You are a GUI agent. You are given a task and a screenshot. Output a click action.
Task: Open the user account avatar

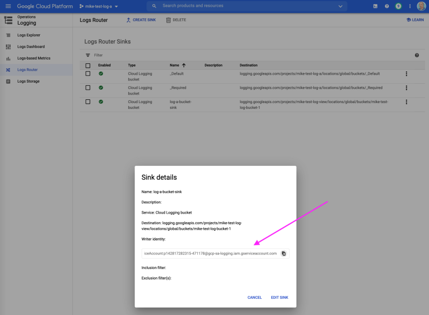421,6
